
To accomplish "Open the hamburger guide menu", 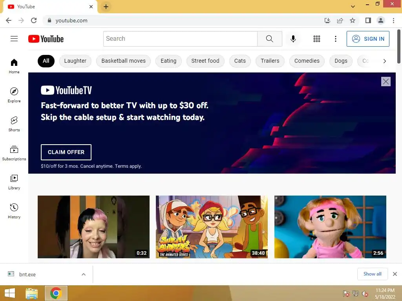I will point(14,39).
